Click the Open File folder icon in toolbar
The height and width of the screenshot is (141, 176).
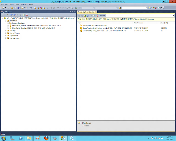pyautogui.click(x=12, y=8)
